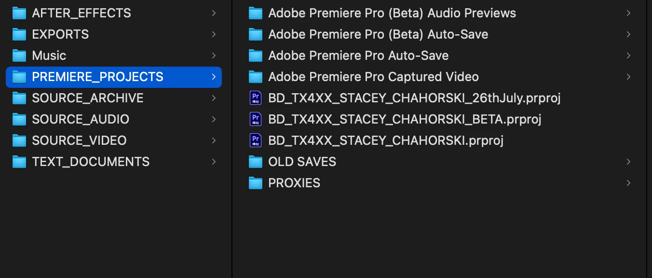Expand AFTER_EFFECTS using its chevron

(214, 13)
